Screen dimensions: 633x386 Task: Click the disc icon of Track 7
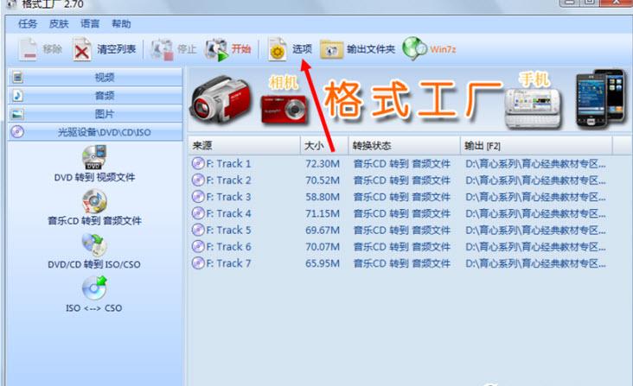tap(198, 263)
